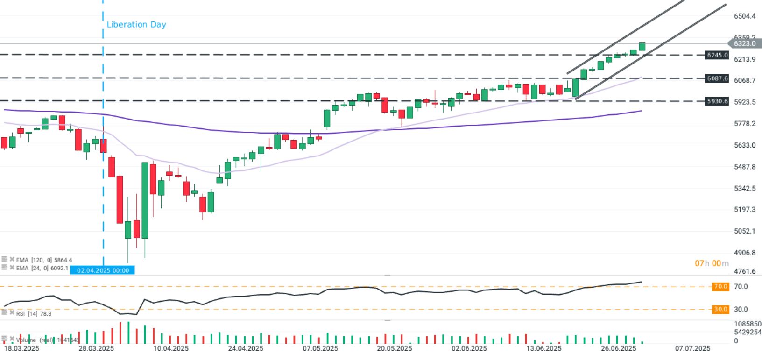This screenshot has height=354, width=762.
Task: Delete the Volume indicator with X icon
Action: pyautogui.click(x=12, y=339)
